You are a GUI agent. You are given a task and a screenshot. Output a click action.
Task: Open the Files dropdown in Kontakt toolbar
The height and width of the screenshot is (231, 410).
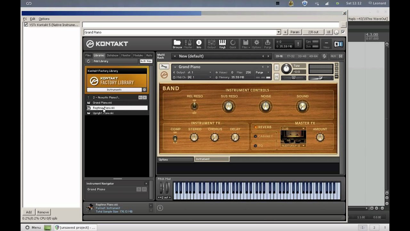(x=246, y=44)
